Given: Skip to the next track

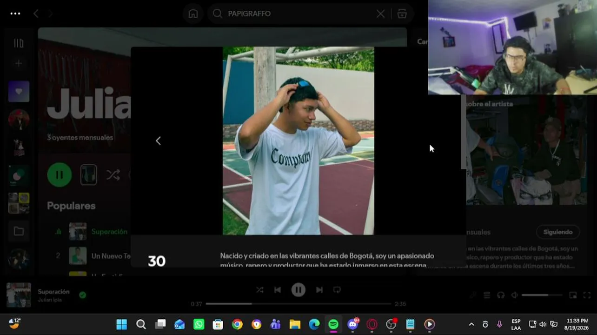Looking at the screenshot, I should (x=319, y=290).
